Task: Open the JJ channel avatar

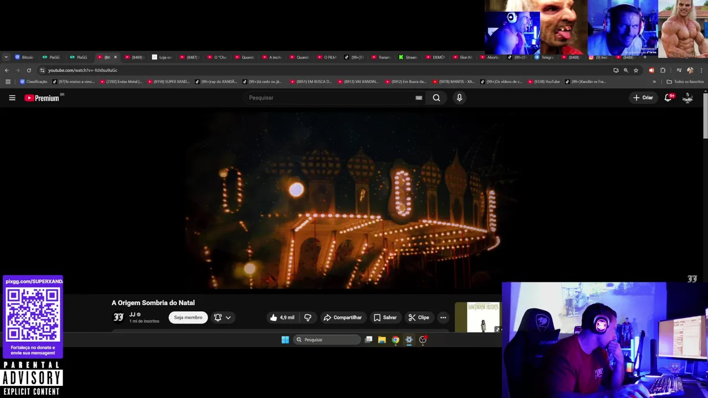Action: tap(118, 317)
